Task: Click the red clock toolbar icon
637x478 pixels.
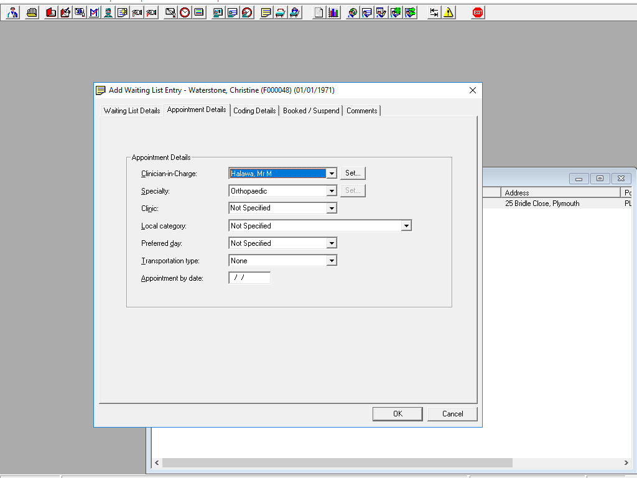Action: point(185,12)
